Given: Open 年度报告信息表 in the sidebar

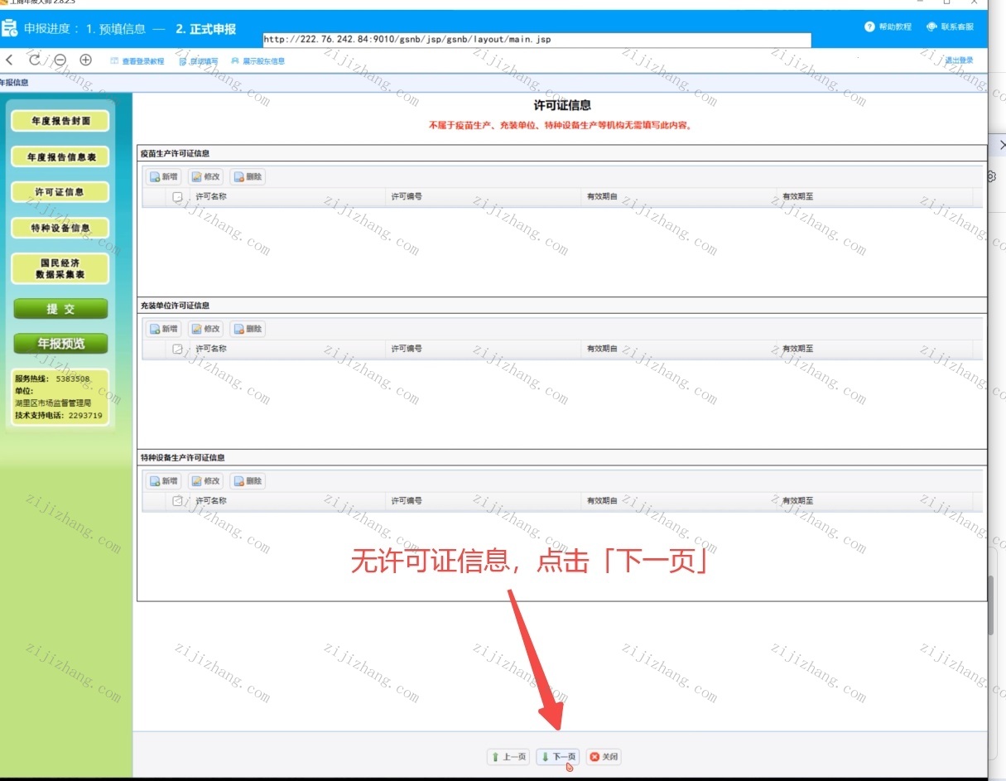Looking at the screenshot, I should pyautogui.click(x=60, y=157).
